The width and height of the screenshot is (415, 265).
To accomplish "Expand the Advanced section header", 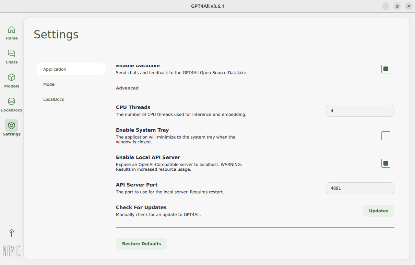I will tap(127, 88).
